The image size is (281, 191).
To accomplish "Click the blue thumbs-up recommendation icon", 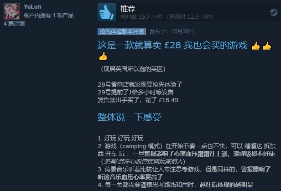I will [107, 12].
